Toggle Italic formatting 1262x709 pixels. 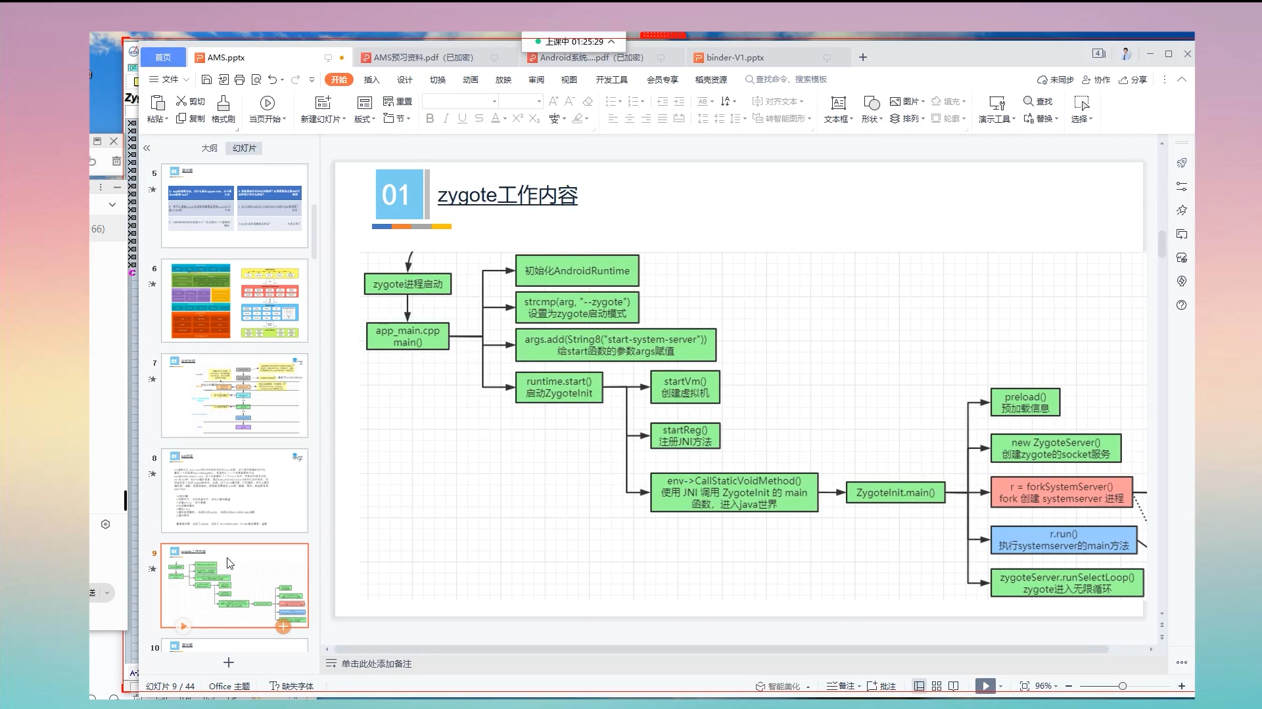click(x=446, y=118)
